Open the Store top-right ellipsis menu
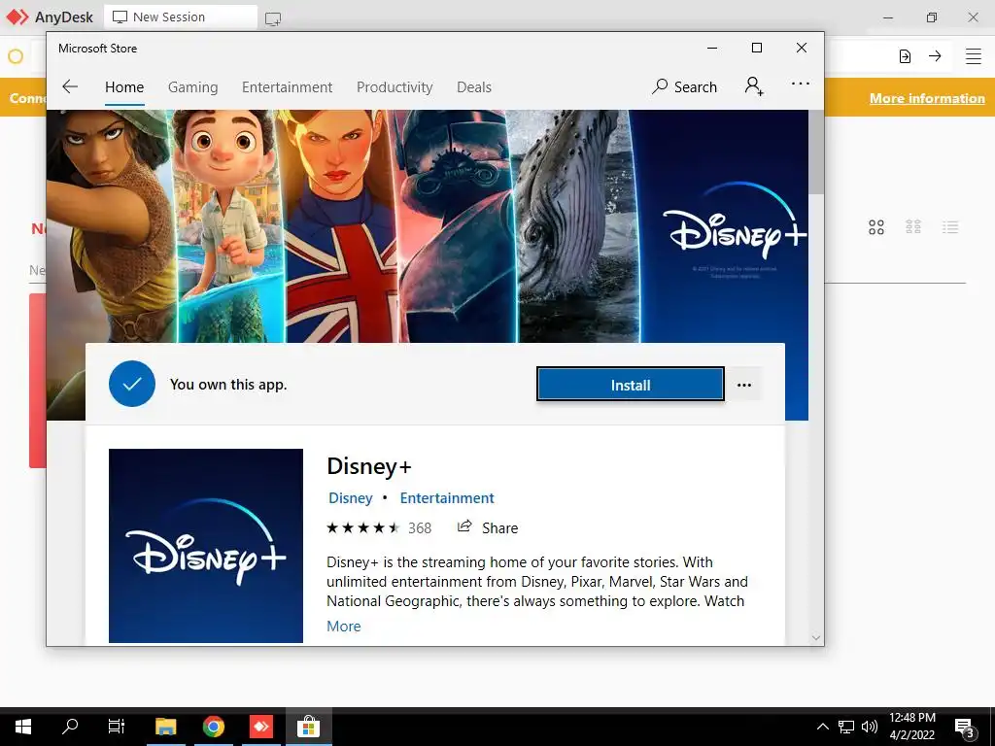The width and height of the screenshot is (995, 746). (801, 84)
